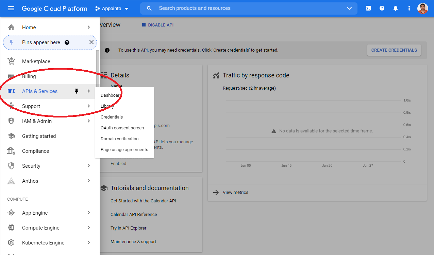Click the Anthos triangle icon
The image size is (434, 255).
[11, 181]
